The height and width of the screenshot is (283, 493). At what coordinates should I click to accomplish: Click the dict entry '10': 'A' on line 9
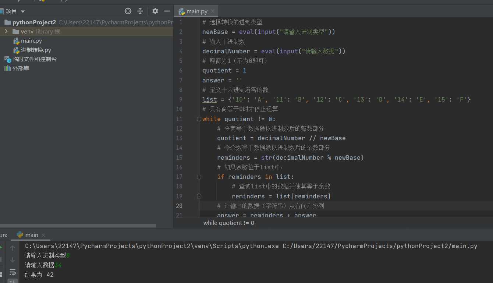(248, 99)
